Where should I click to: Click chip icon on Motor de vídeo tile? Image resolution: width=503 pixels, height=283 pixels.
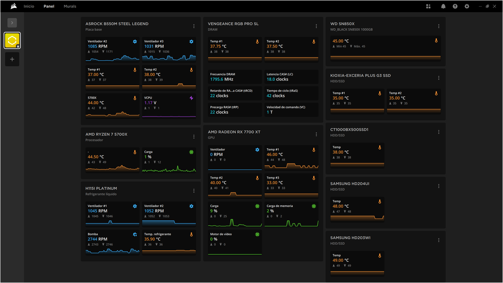(x=257, y=234)
